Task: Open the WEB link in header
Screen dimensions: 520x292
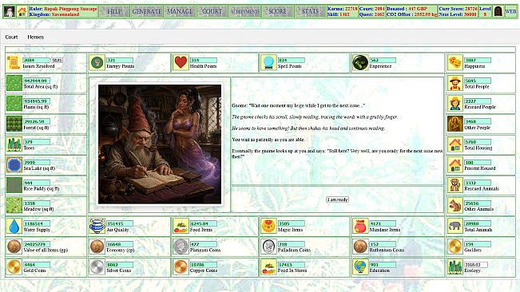Action: point(510,12)
